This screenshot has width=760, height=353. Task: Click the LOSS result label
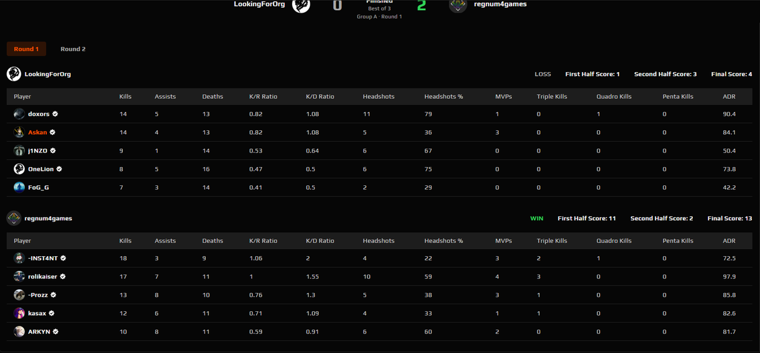[x=543, y=74]
